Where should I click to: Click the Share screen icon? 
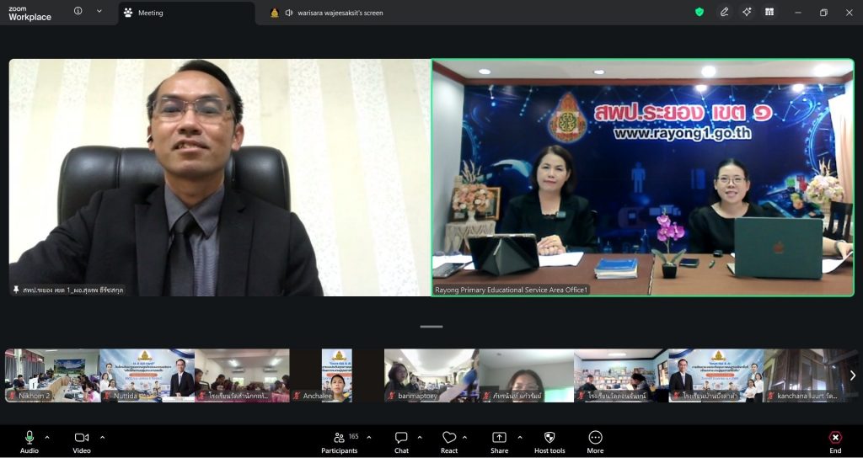499,441
